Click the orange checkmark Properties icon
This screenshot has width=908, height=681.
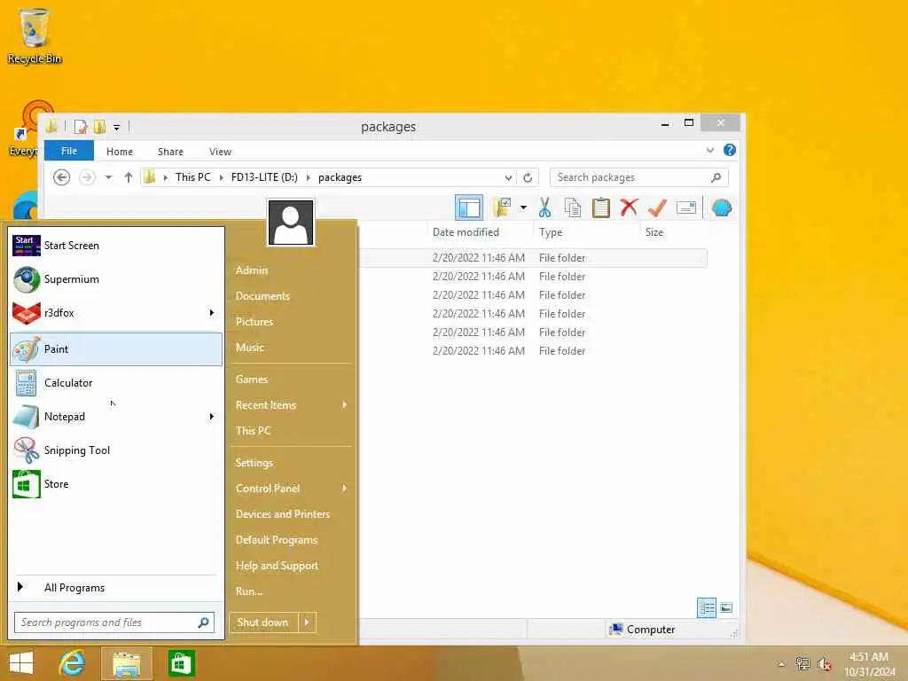tap(657, 207)
